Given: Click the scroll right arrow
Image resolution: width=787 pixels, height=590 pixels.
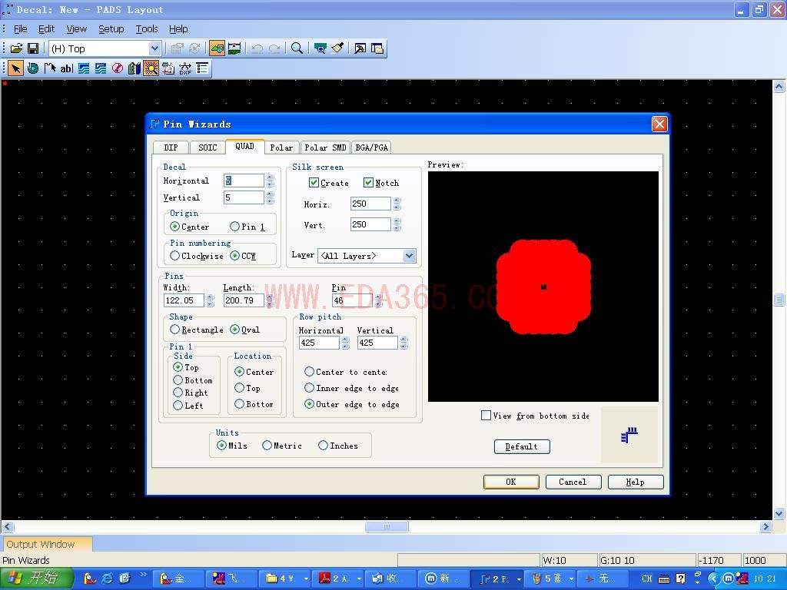Looking at the screenshot, I should pos(765,527).
